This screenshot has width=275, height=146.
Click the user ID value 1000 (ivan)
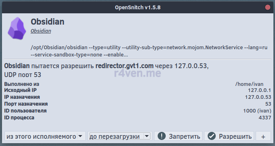[257, 111]
